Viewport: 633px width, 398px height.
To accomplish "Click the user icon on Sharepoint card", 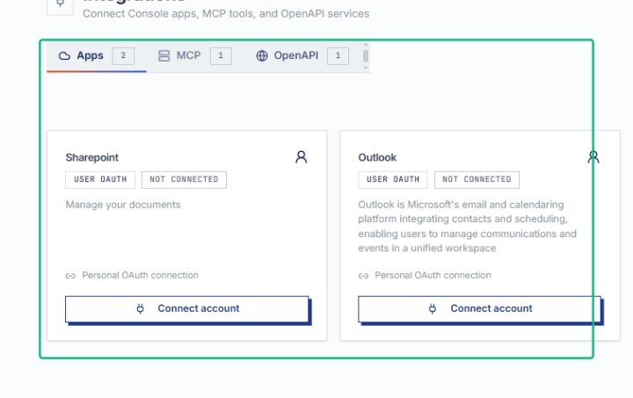I will [302, 157].
